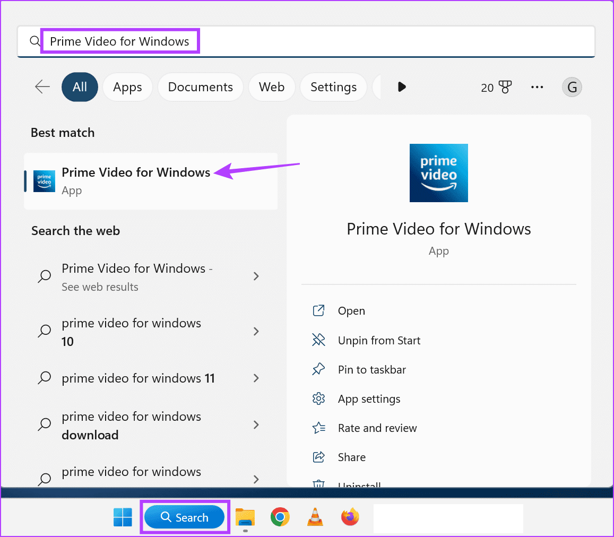Show more filters with the play arrow

tap(401, 86)
